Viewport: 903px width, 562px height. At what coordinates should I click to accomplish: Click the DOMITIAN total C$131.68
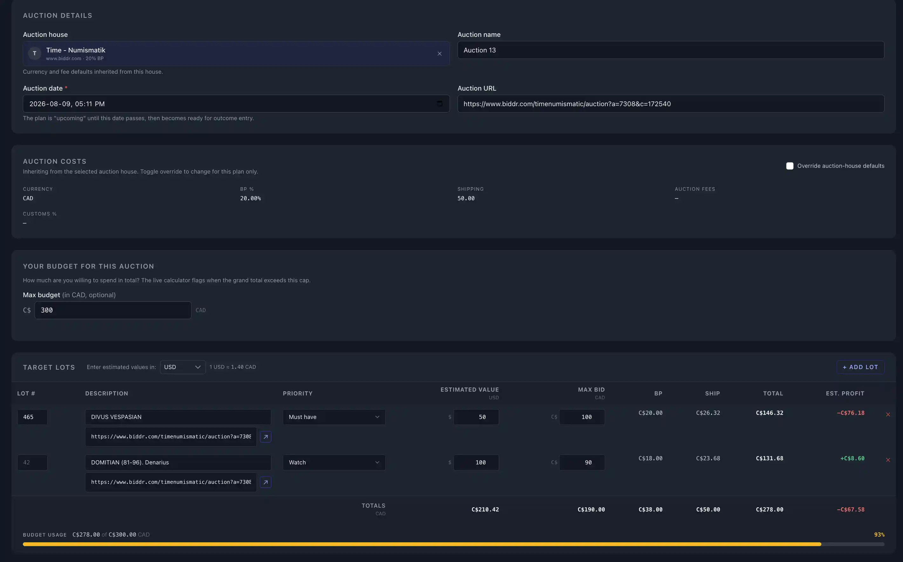pos(769,458)
